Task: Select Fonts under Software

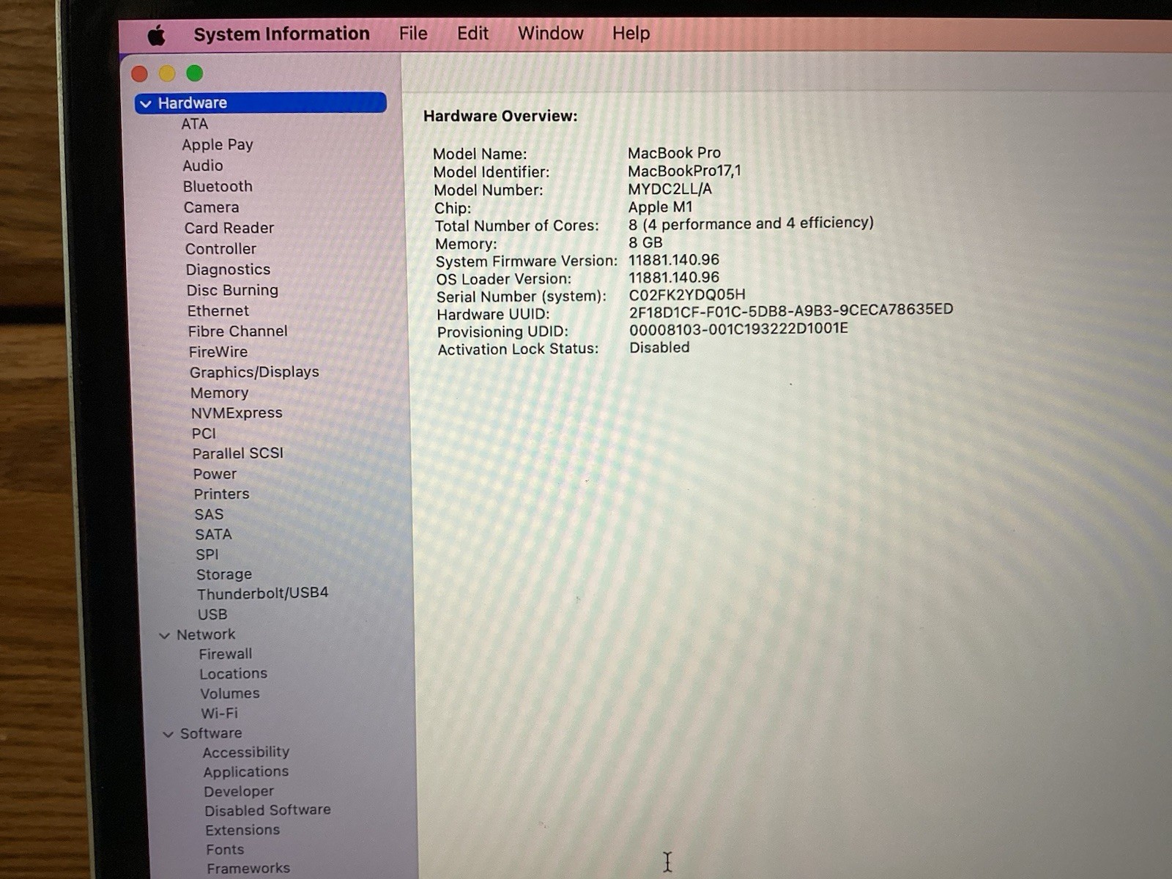Action: pos(225,850)
